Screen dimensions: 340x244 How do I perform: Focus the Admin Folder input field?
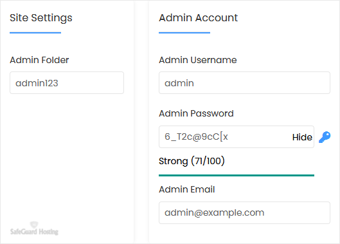click(67, 83)
